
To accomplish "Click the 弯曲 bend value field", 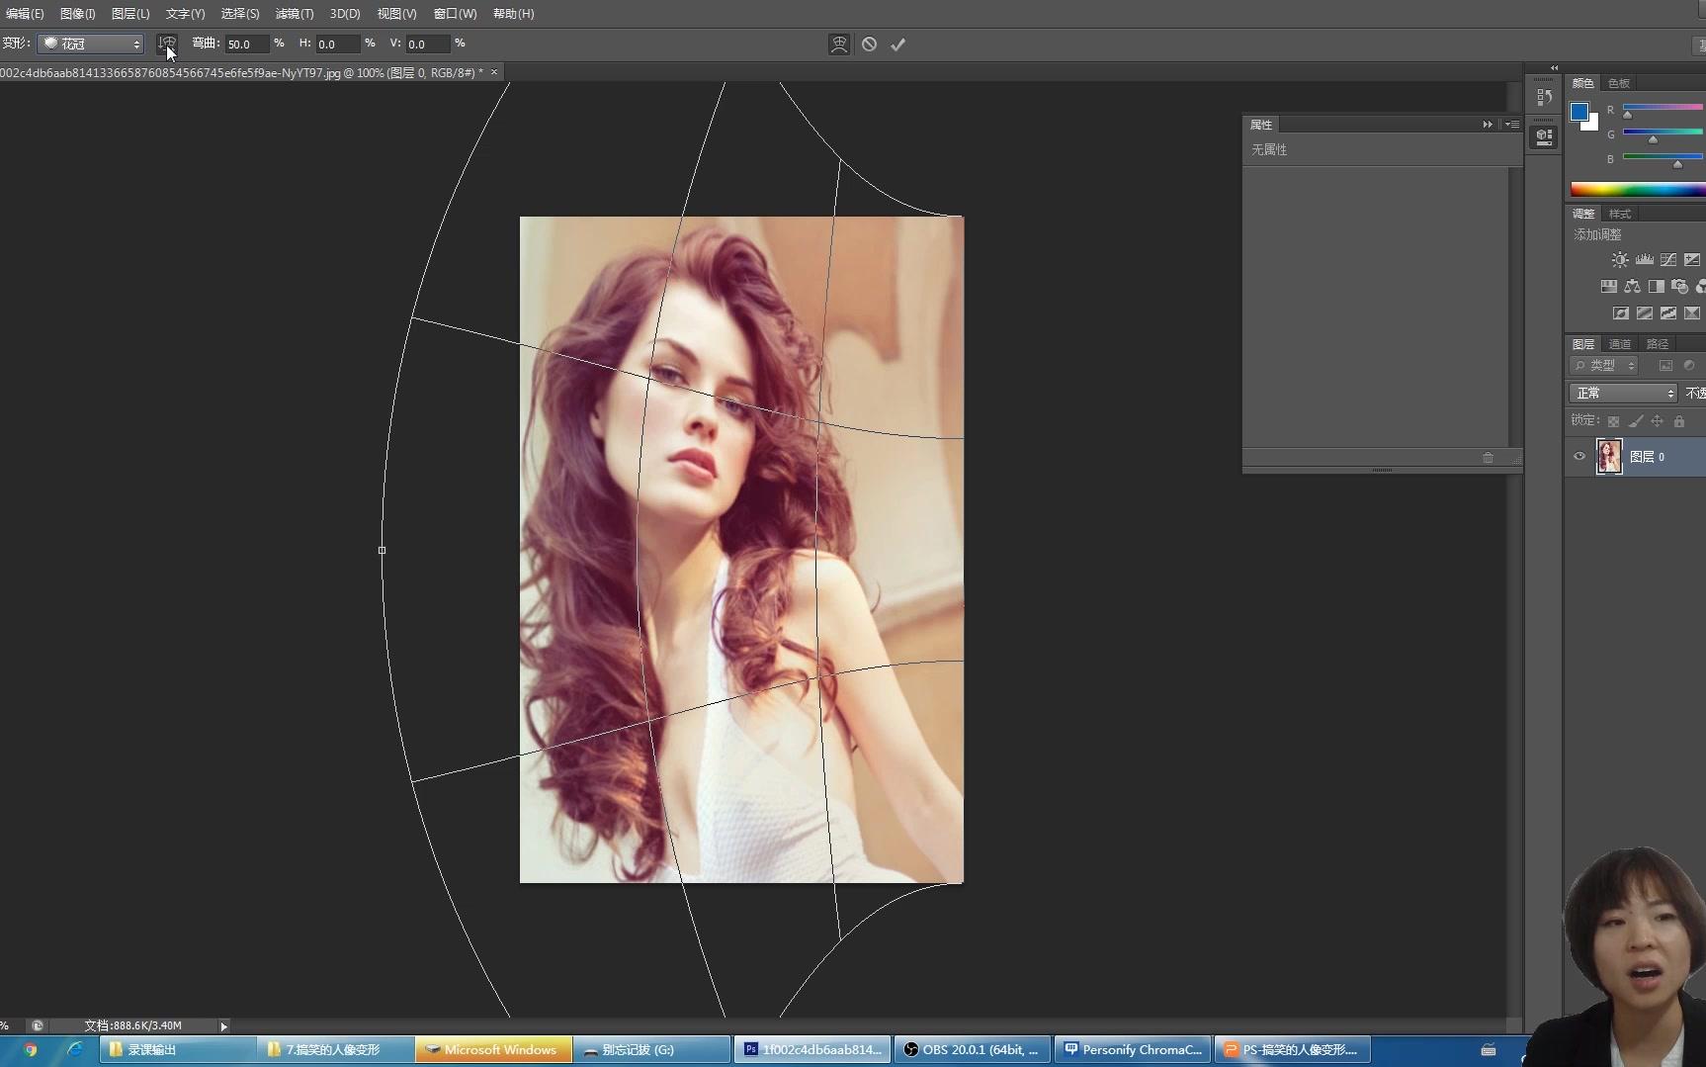I will coord(245,44).
